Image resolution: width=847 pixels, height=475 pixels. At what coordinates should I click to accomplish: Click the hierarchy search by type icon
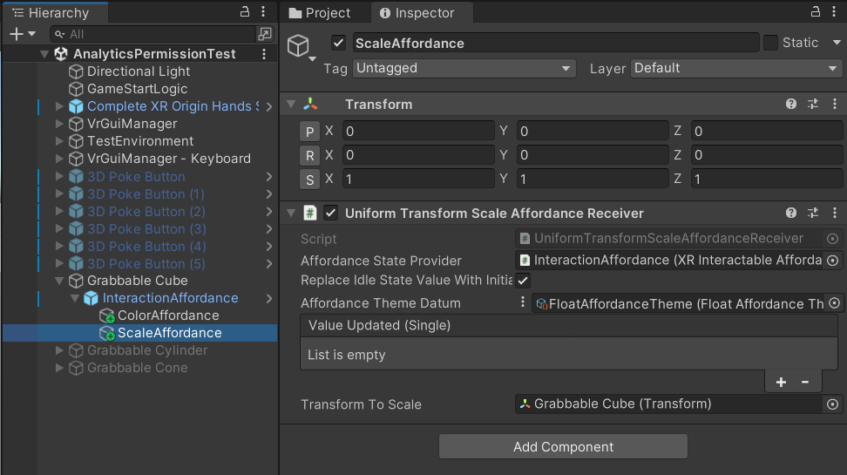coord(265,34)
